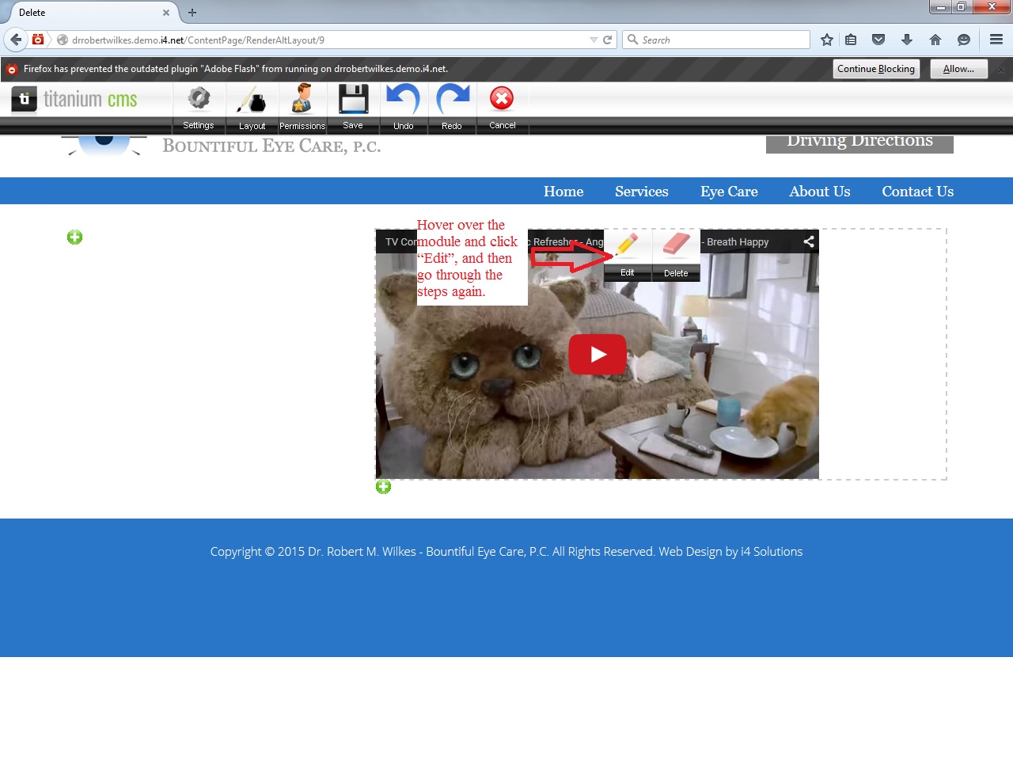The width and height of the screenshot is (1013, 779).
Task: Undo the last change
Action: coord(403,106)
